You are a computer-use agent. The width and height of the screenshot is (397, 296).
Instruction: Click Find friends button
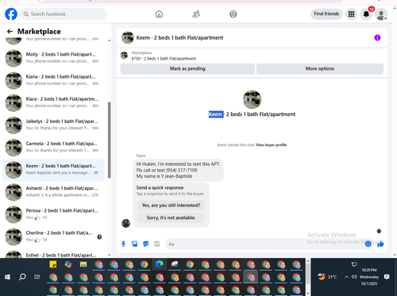pos(326,13)
